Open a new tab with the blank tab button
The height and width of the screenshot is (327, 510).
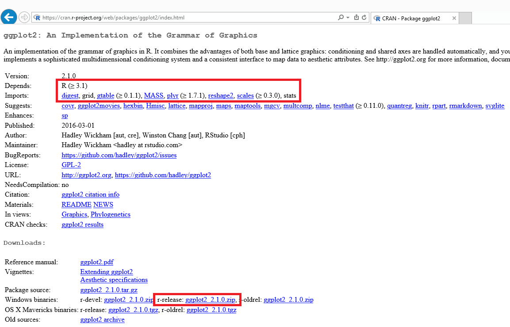click(465, 18)
